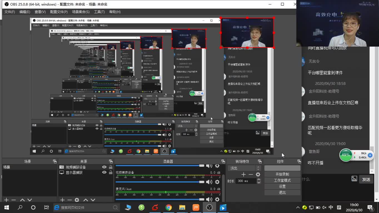Lock the 视频捕获设备 source
Viewport: 379px width, 213px height.
tap(111, 167)
